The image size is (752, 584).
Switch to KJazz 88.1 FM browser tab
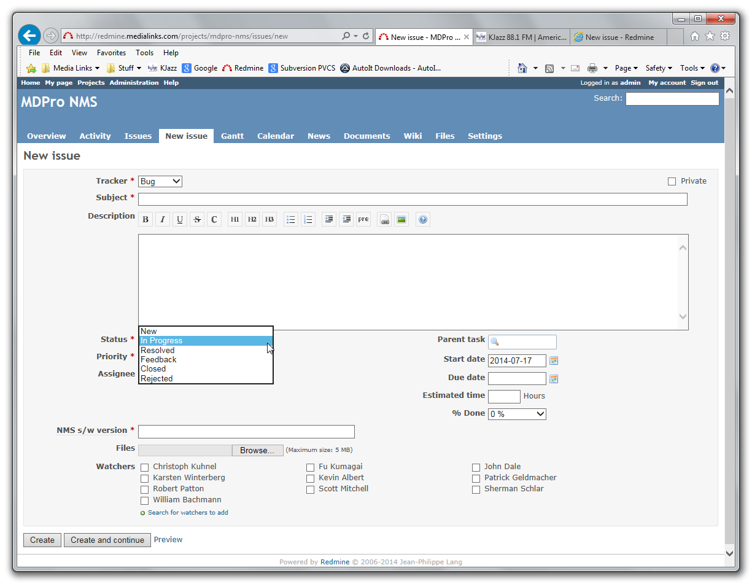pos(521,37)
